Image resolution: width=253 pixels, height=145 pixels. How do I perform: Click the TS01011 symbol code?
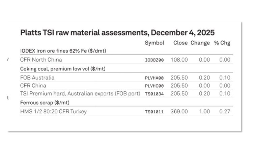[154, 112]
